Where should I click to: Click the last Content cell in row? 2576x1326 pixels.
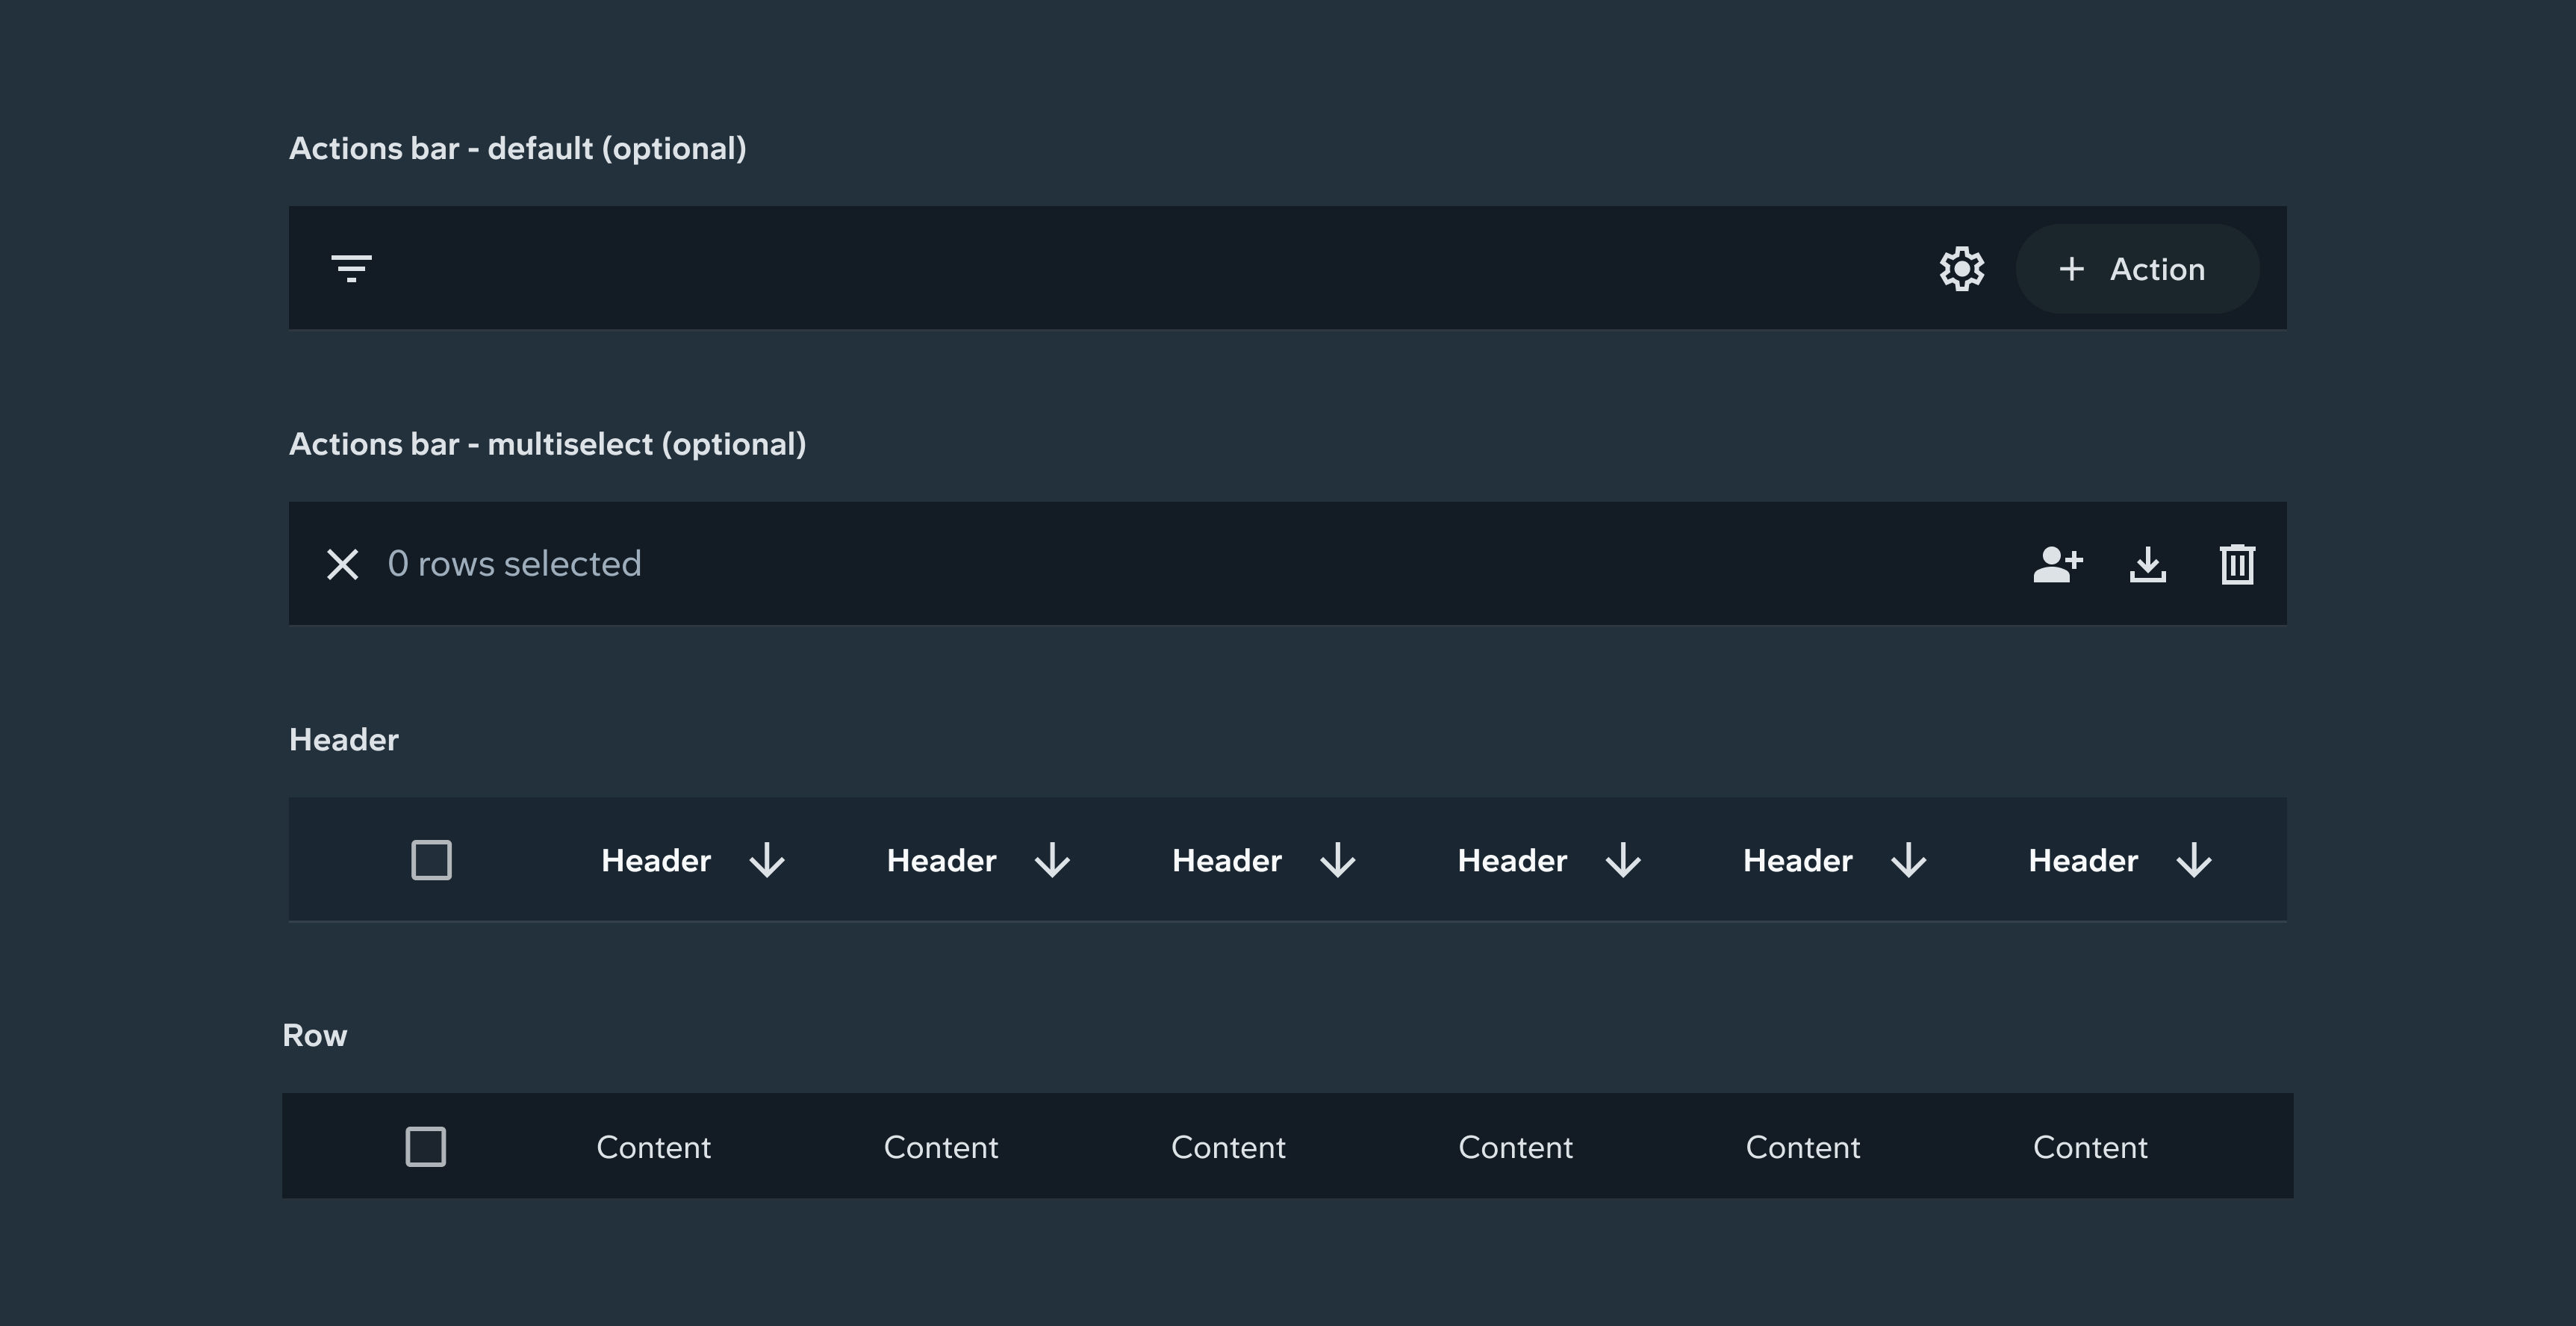tap(2090, 1147)
